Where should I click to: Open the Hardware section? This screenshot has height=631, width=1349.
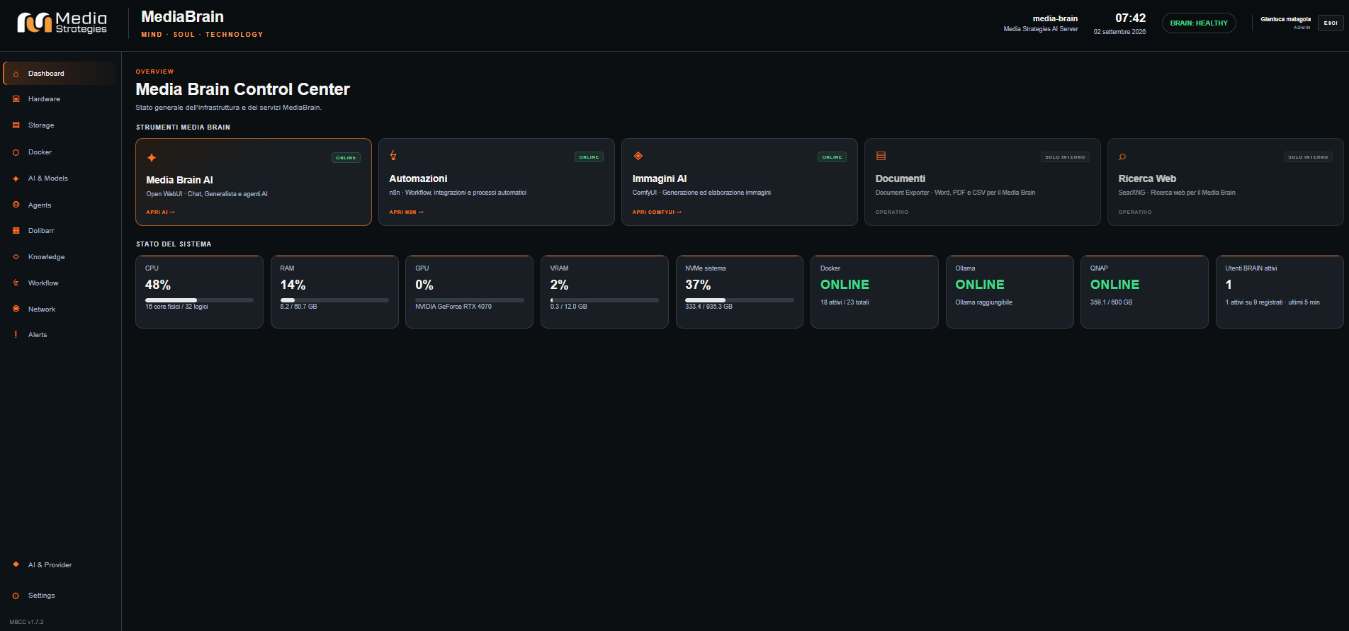[x=60, y=99]
